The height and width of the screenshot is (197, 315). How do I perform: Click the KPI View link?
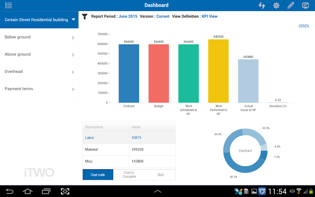[x=209, y=16]
